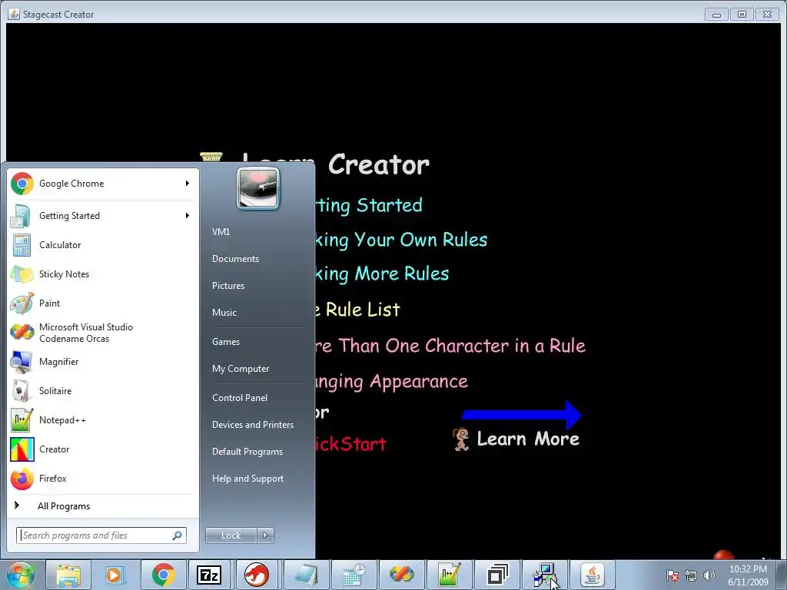Click the Getting Started tutorial link
The width and height of the screenshot is (787, 590).
[369, 206]
